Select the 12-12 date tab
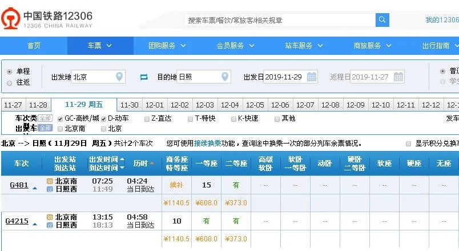The width and height of the screenshot is (459, 251). 430,105
